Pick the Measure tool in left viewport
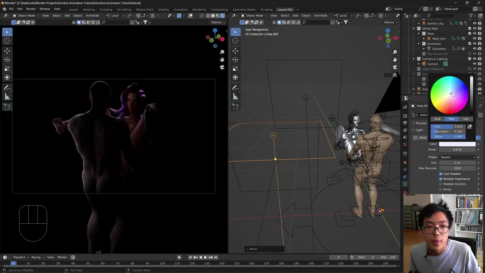This screenshot has width=485, height=273. pos(7,97)
